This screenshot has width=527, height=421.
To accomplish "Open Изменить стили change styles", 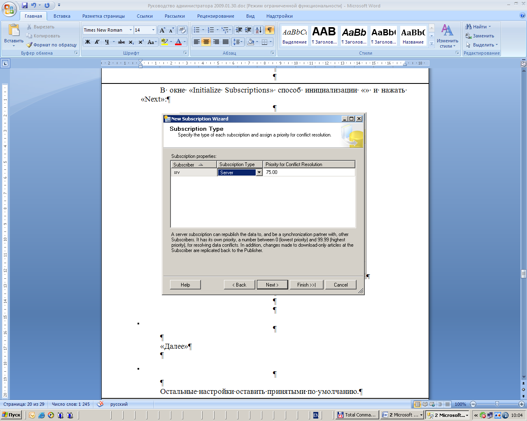I will (448, 36).
